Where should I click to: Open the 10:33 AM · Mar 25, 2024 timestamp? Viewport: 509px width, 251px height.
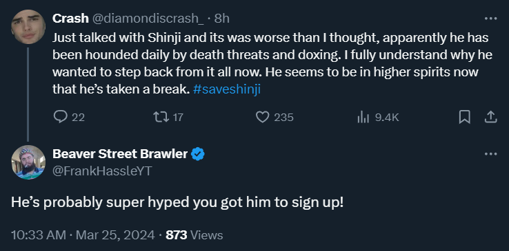click(x=83, y=235)
